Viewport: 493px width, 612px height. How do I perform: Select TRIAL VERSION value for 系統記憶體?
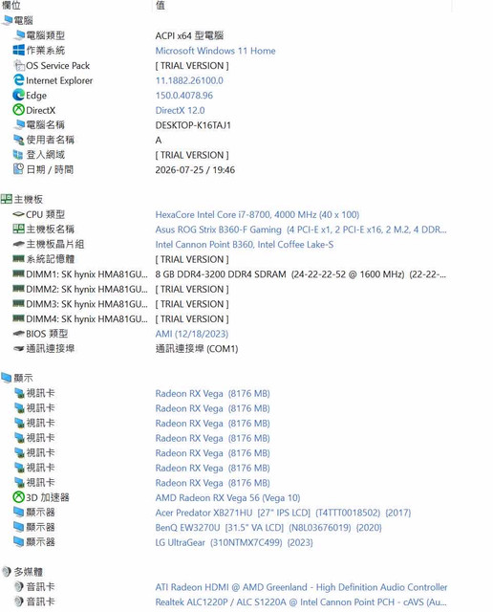pyautogui.click(x=192, y=259)
